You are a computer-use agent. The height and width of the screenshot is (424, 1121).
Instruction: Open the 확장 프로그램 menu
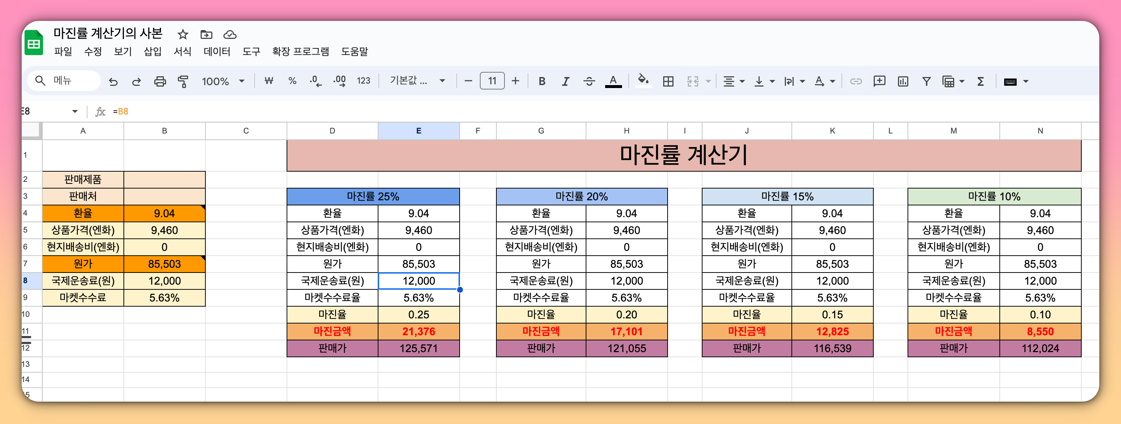click(x=300, y=52)
